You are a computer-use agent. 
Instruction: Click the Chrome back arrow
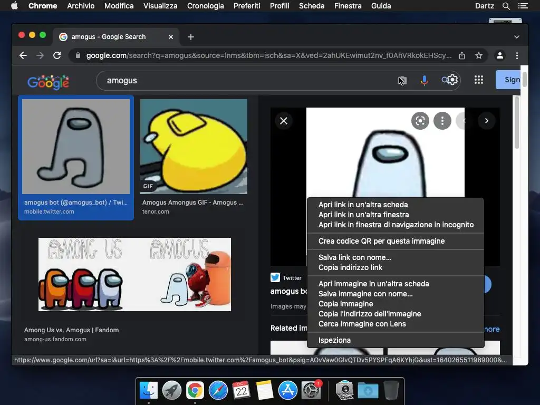pos(23,55)
